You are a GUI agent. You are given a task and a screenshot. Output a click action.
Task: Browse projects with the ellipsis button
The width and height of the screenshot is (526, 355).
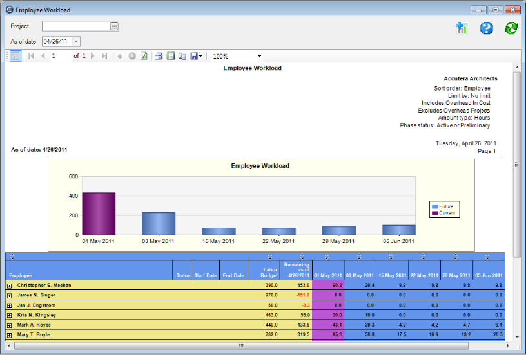(114, 26)
